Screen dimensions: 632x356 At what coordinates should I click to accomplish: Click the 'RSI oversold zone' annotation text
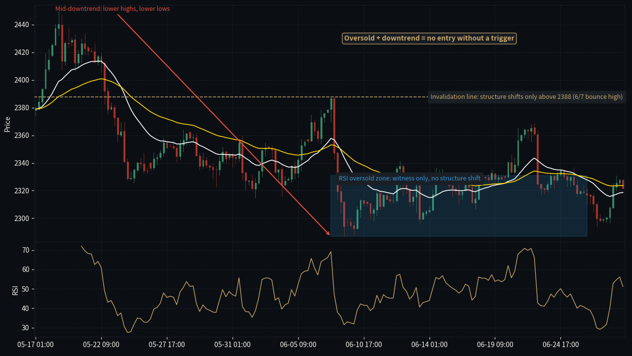point(409,178)
